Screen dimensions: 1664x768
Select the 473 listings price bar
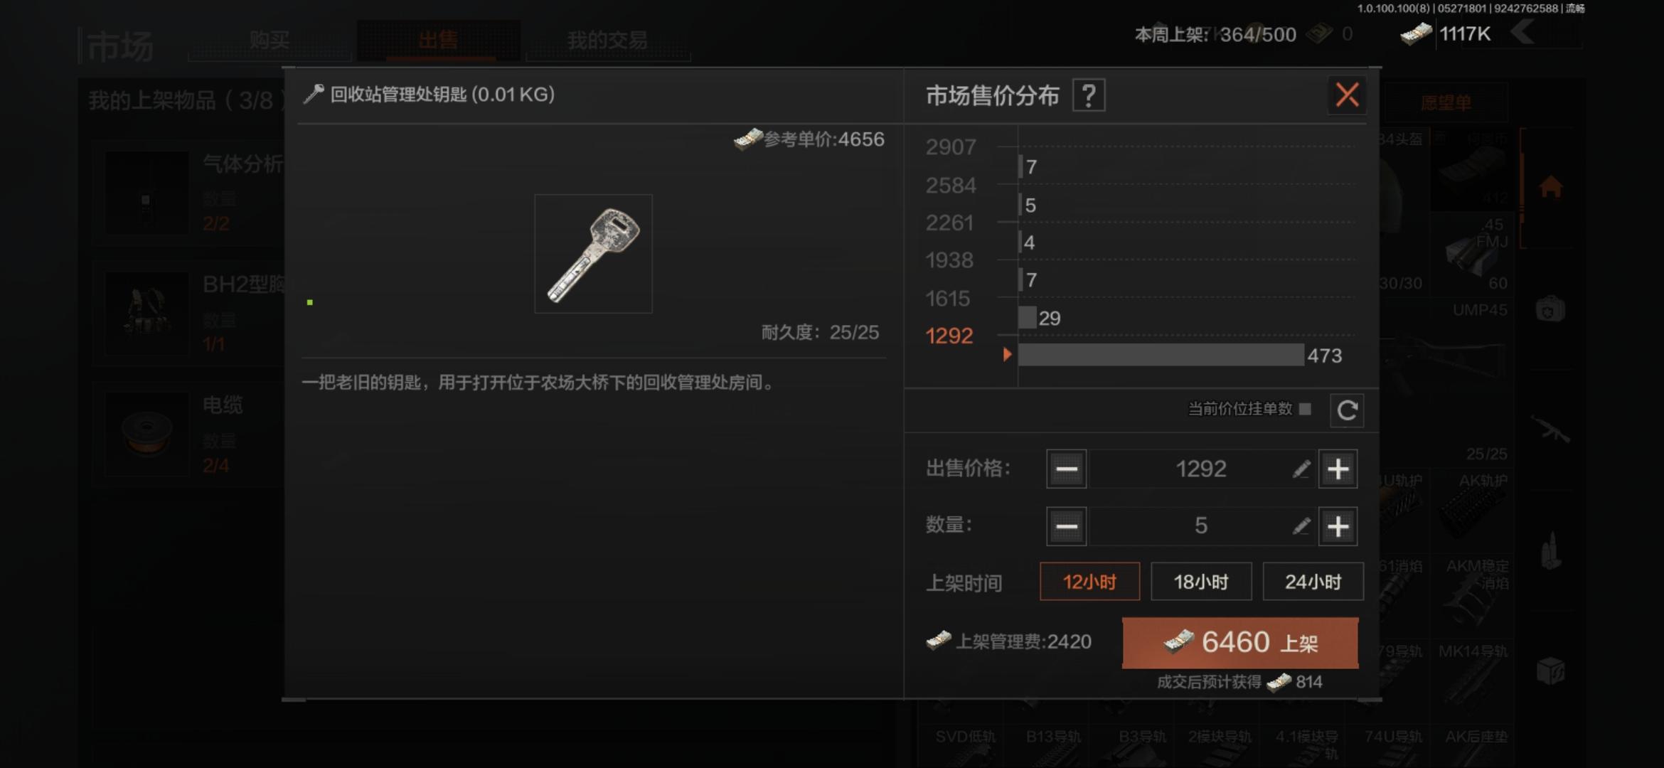click(x=1161, y=355)
